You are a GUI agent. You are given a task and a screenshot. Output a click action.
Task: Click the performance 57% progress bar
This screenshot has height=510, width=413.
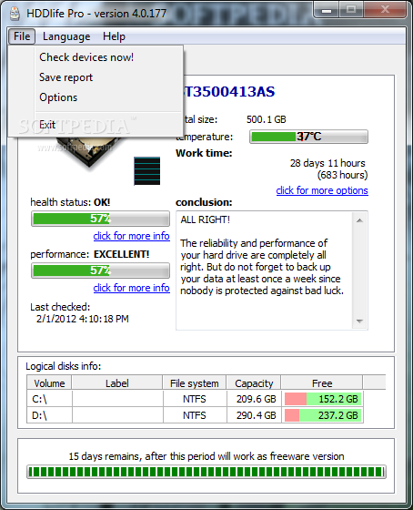pyautogui.click(x=100, y=270)
